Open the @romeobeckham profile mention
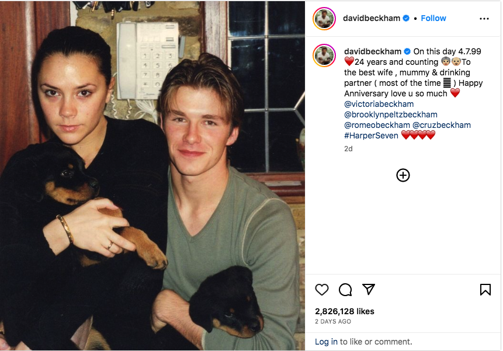 coord(377,125)
